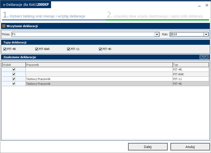The height and width of the screenshot is (153, 211).
Task: Click the PIT-8AR cell in the Typ column
Action: (191, 74)
